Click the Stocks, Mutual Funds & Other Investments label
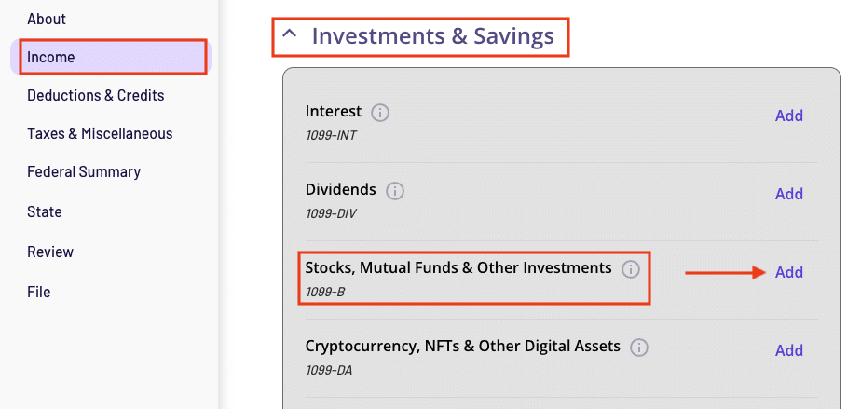The width and height of the screenshot is (861, 409). coord(458,268)
